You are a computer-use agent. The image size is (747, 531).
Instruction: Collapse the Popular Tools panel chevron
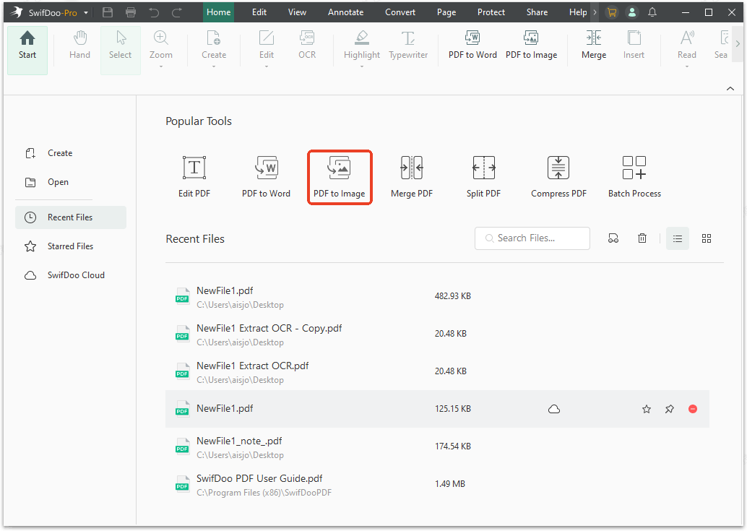pos(730,87)
